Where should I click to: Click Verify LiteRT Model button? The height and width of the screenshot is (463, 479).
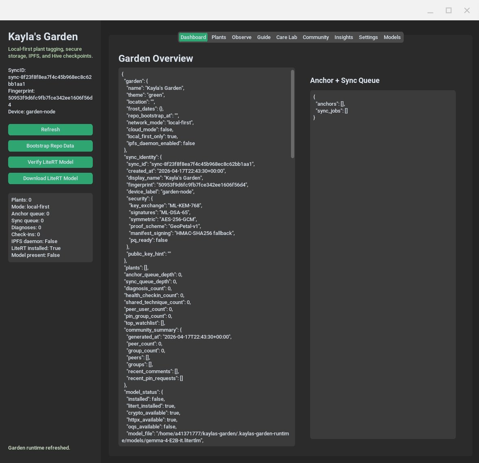[50, 162]
